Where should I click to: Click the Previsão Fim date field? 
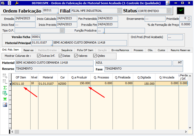[108, 25]
